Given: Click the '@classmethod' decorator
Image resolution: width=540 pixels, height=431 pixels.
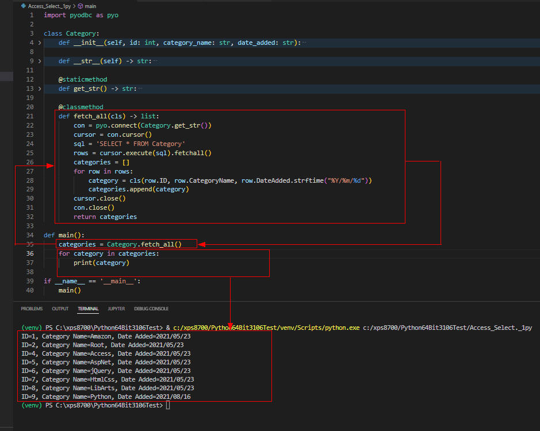Looking at the screenshot, I should (x=81, y=107).
